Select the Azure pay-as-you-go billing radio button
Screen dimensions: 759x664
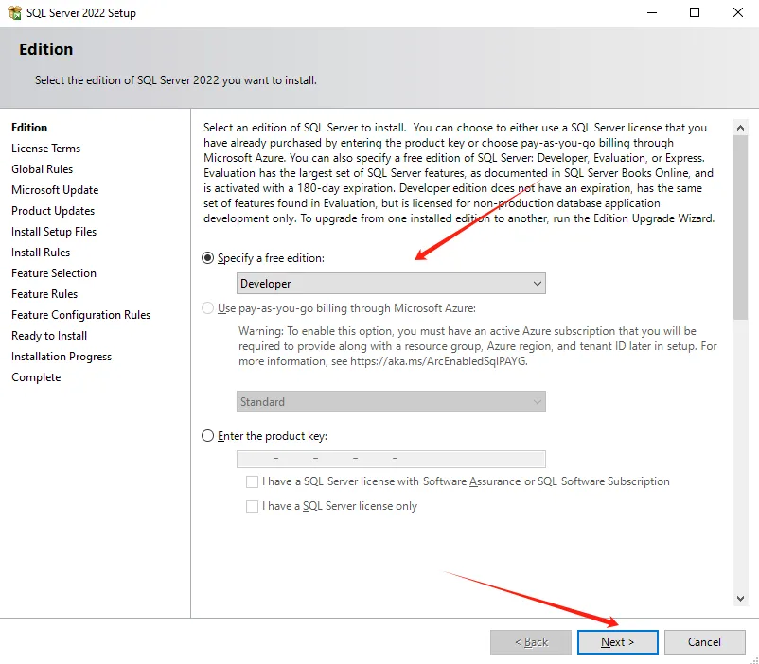[207, 308]
